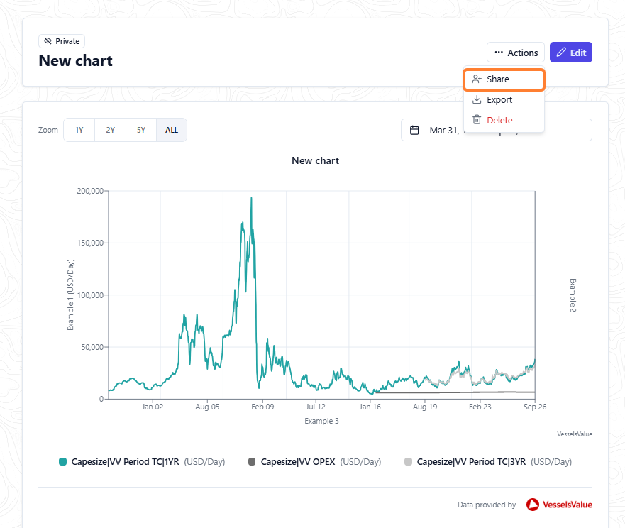Toggle the Capesize VV Period TC 3YR series
This screenshot has width=625, height=528.
pyautogui.click(x=488, y=462)
